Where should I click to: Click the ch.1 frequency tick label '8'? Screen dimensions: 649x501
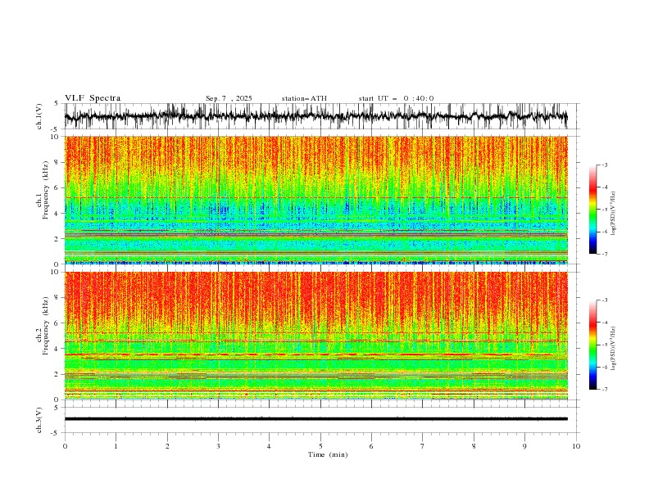click(57, 162)
